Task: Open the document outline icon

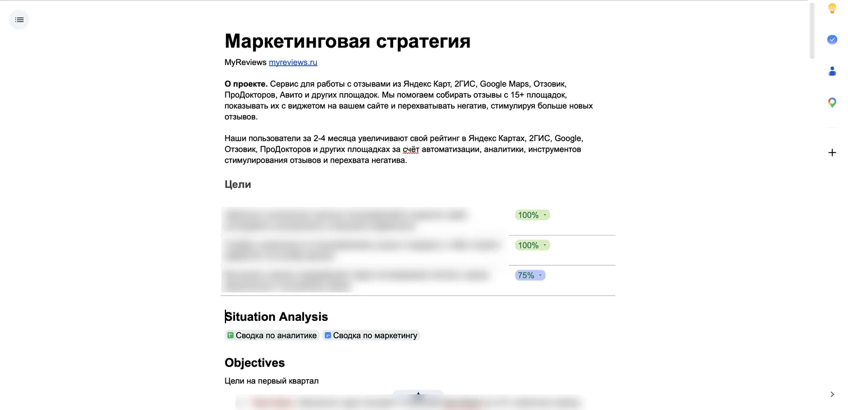Action: (x=19, y=20)
